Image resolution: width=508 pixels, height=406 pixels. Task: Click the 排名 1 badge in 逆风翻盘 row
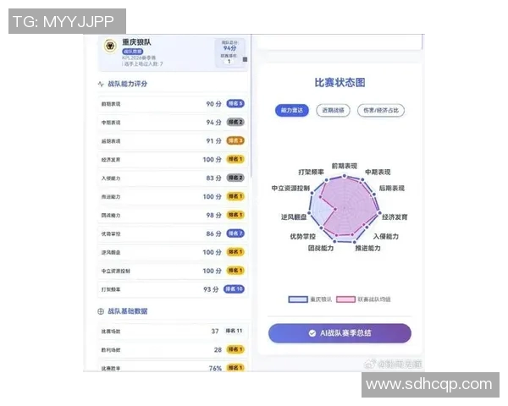click(x=235, y=252)
